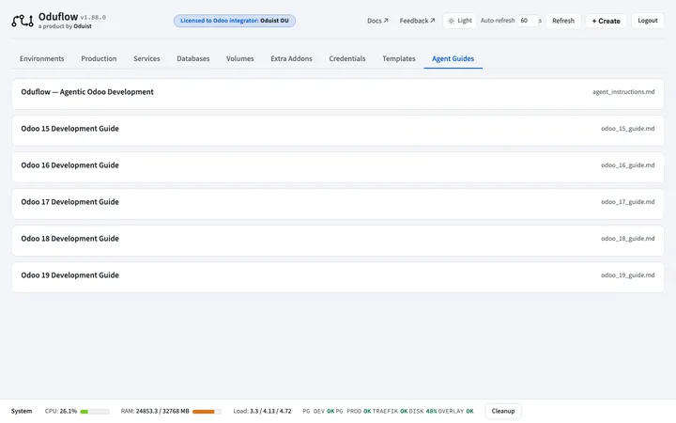Image resolution: width=676 pixels, height=423 pixels.
Task: Switch to the Templates tab
Action: [x=399, y=58]
